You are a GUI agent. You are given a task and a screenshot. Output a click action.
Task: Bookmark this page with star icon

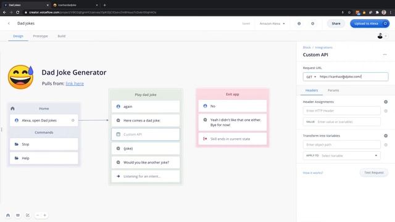349,12
